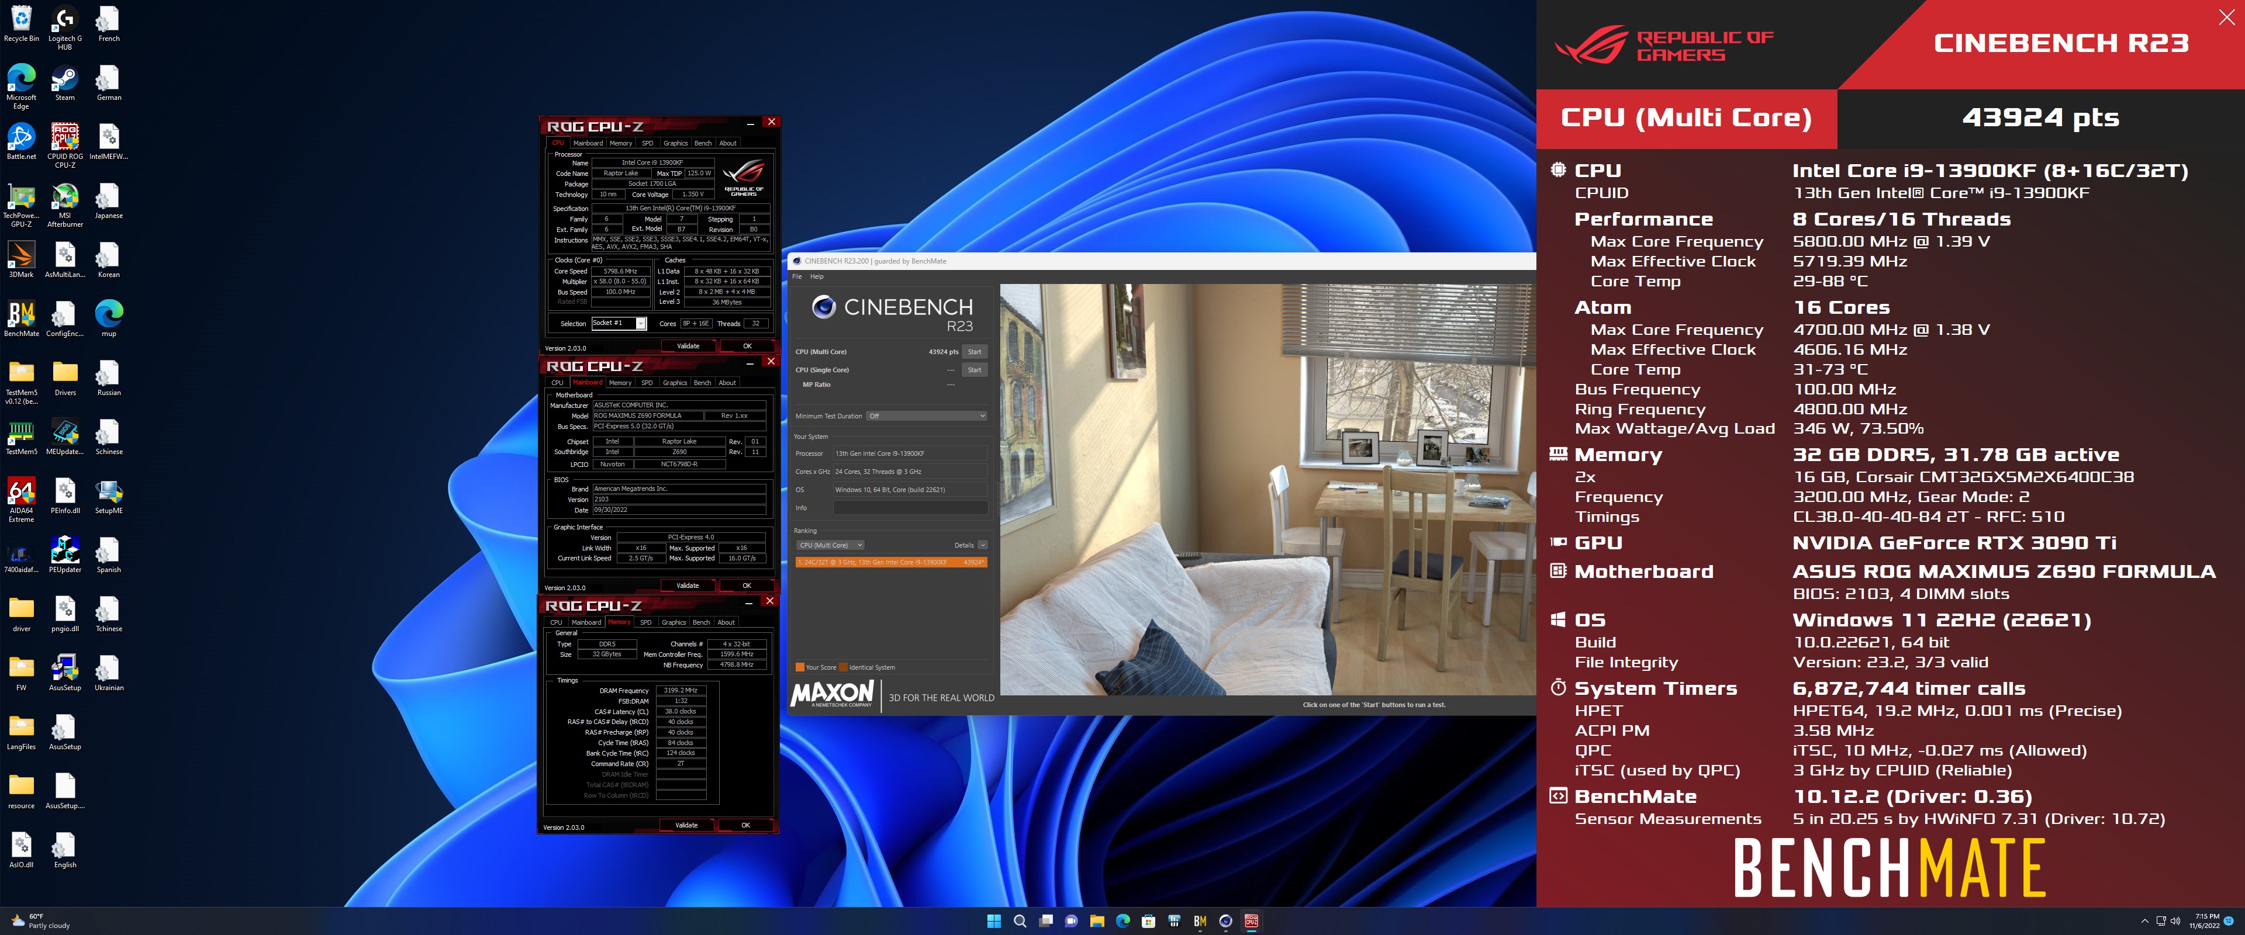The image size is (2245, 935).
Task: Select the orange 24C/32T ranking entry
Action: (x=890, y=562)
